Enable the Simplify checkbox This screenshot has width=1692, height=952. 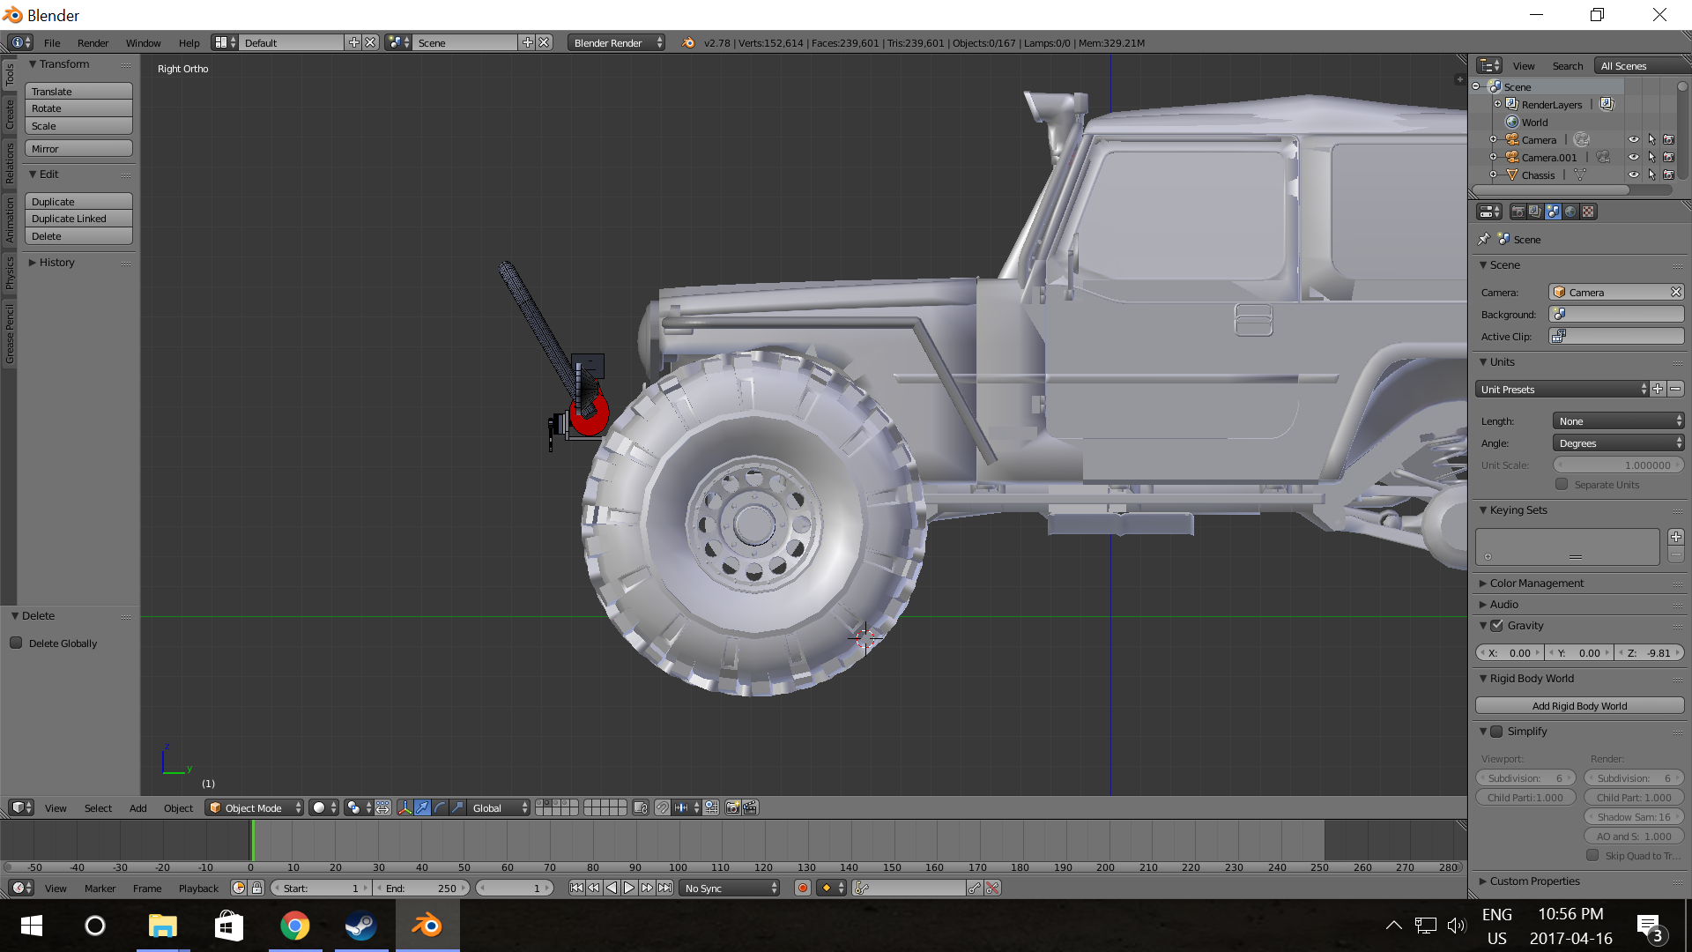tap(1496, 731)
